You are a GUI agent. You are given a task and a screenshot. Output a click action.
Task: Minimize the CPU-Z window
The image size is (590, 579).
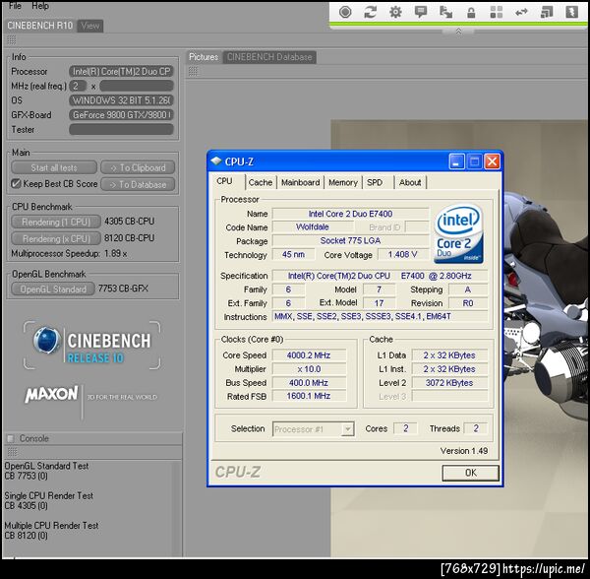click(457, 161)
